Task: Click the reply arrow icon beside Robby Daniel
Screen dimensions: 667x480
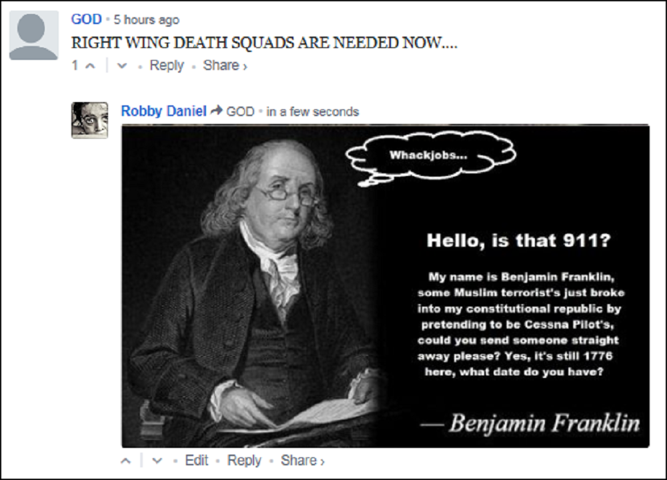Action: (217, 111)
